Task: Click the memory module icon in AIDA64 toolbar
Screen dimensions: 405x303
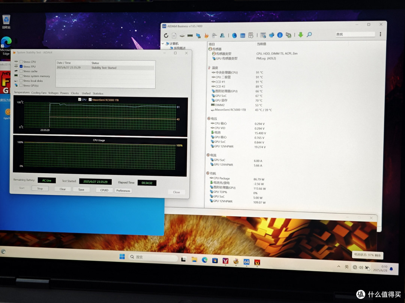Action: tap(190, 36)
